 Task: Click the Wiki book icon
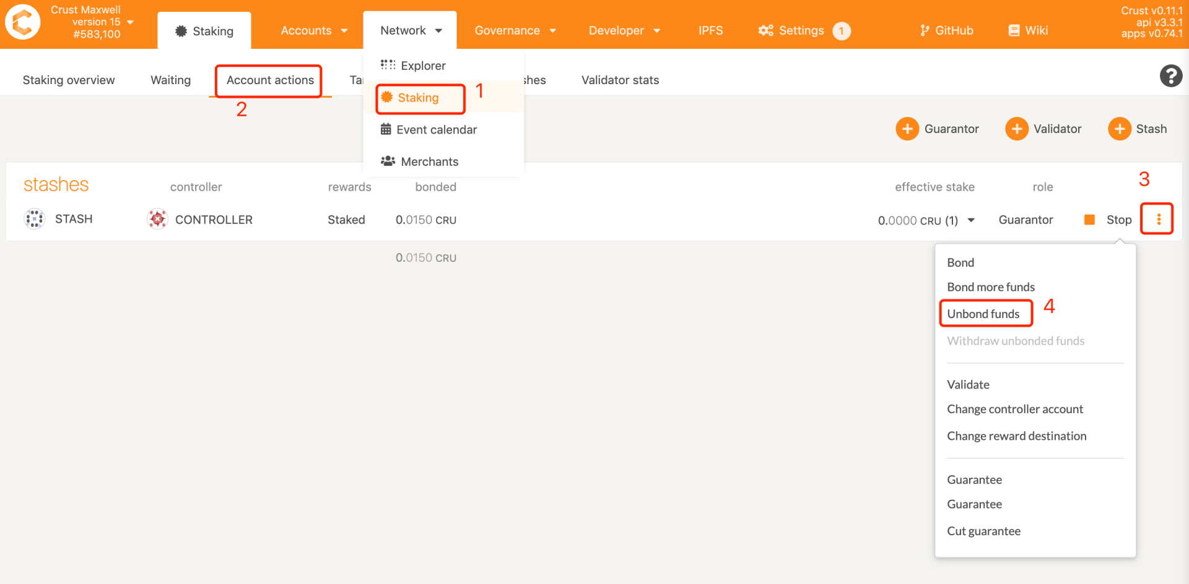pyautogui.click(x=1014, y=30)
